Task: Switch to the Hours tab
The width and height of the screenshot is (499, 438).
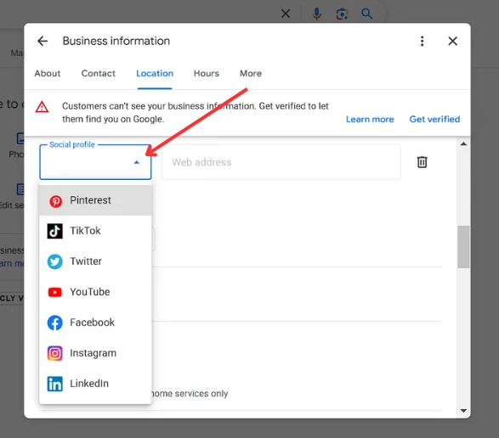Action: tap(207, 73)
